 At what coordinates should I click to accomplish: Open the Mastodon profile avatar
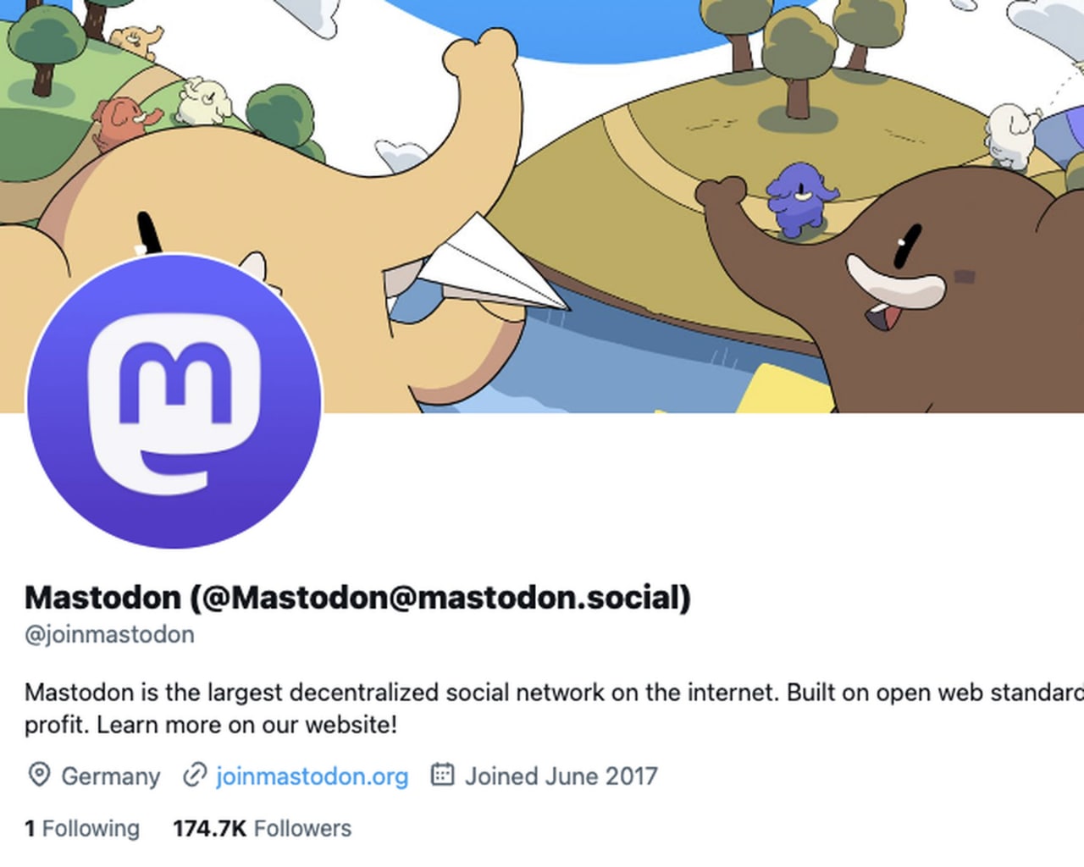174,401
